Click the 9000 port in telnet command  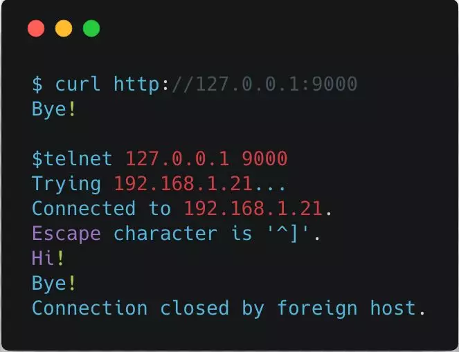click(x=264, y=159)
